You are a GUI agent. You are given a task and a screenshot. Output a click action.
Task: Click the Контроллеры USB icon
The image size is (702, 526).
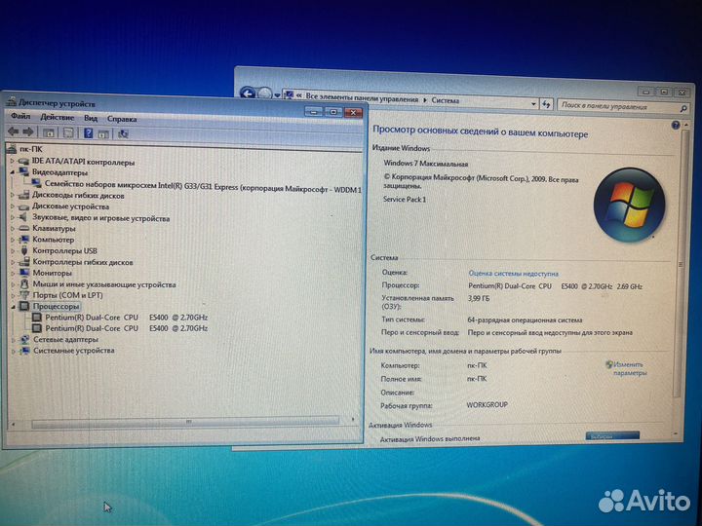tap(24, 250)
